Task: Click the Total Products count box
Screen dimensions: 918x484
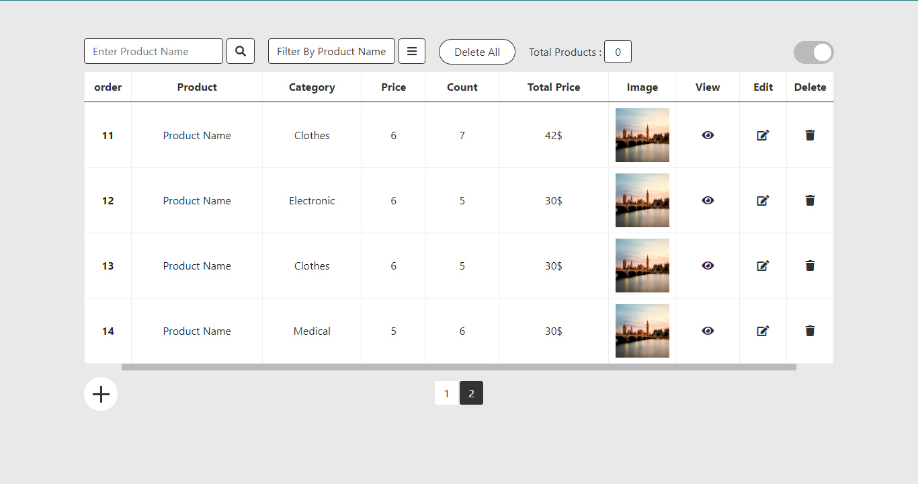Action: [x=618, y=52]
